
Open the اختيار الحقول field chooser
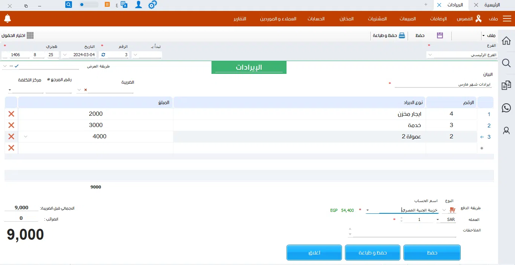(x=18, y=35)
